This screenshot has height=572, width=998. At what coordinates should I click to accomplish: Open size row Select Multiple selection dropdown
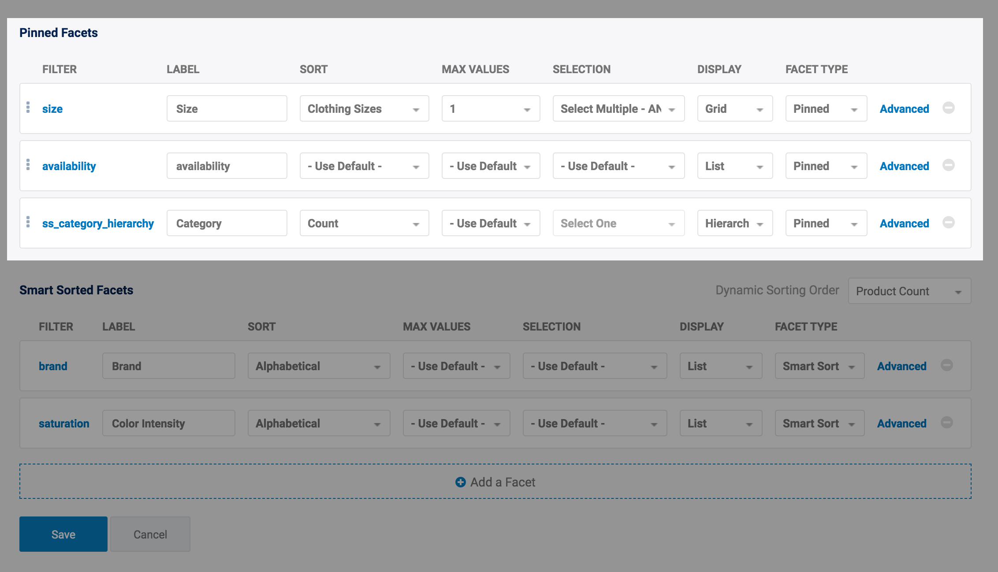pyautogui.click(x=618, y=109)
